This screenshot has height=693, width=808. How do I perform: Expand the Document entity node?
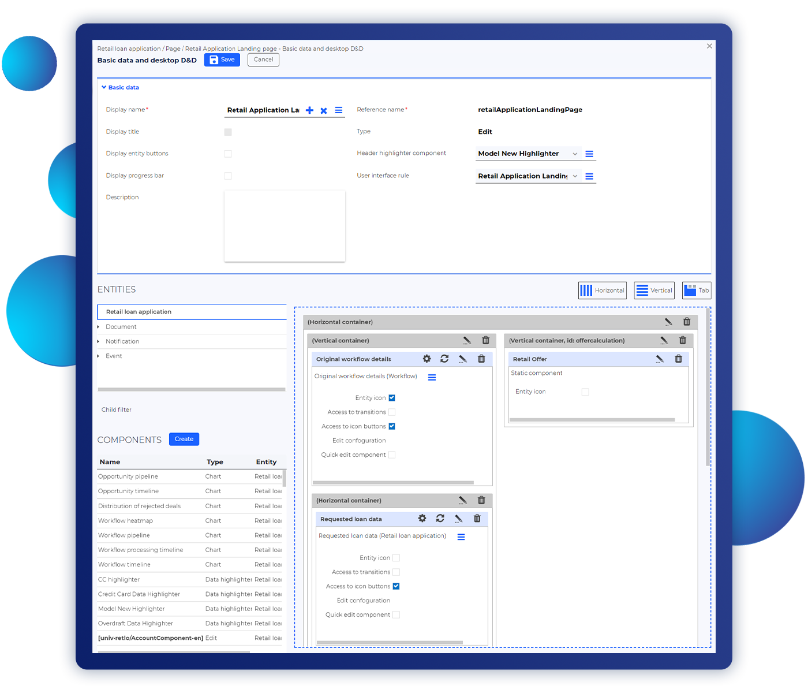pyautogui.click(x=99, y=327)
